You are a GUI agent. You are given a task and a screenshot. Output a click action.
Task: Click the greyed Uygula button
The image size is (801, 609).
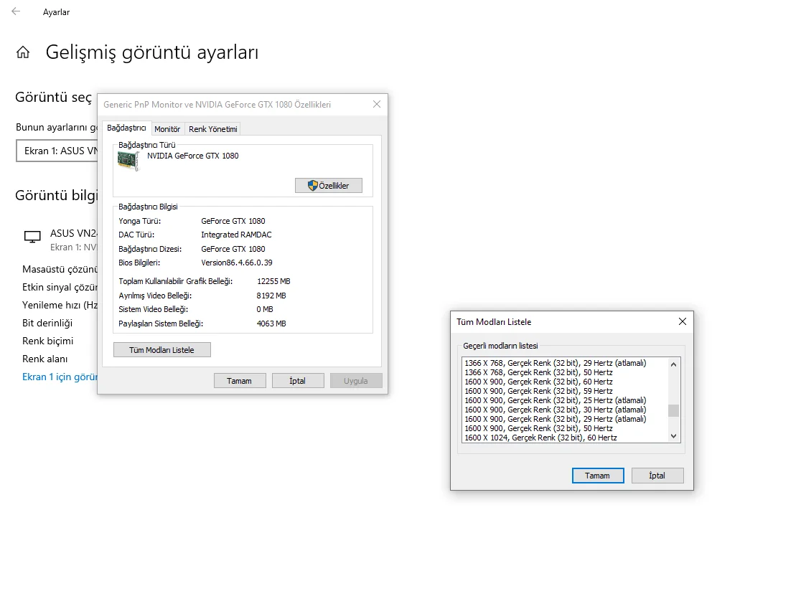coord(356,381)
